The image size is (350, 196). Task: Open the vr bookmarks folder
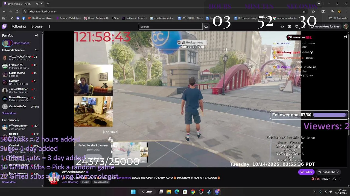[116, 18]
